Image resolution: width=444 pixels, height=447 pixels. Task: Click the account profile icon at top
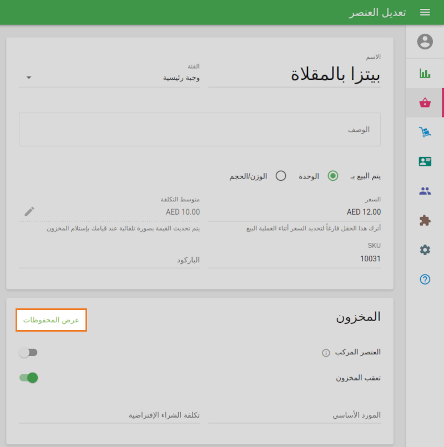[x=425, y=42]
